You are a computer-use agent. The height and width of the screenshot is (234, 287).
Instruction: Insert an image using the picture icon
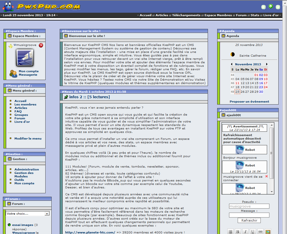tap(268, 232)
